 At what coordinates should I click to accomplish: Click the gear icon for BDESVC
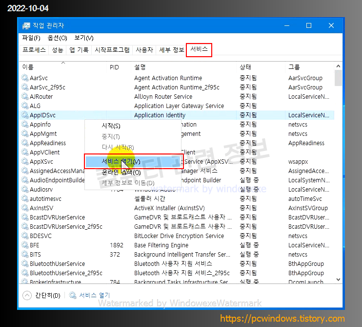point(25,236)
